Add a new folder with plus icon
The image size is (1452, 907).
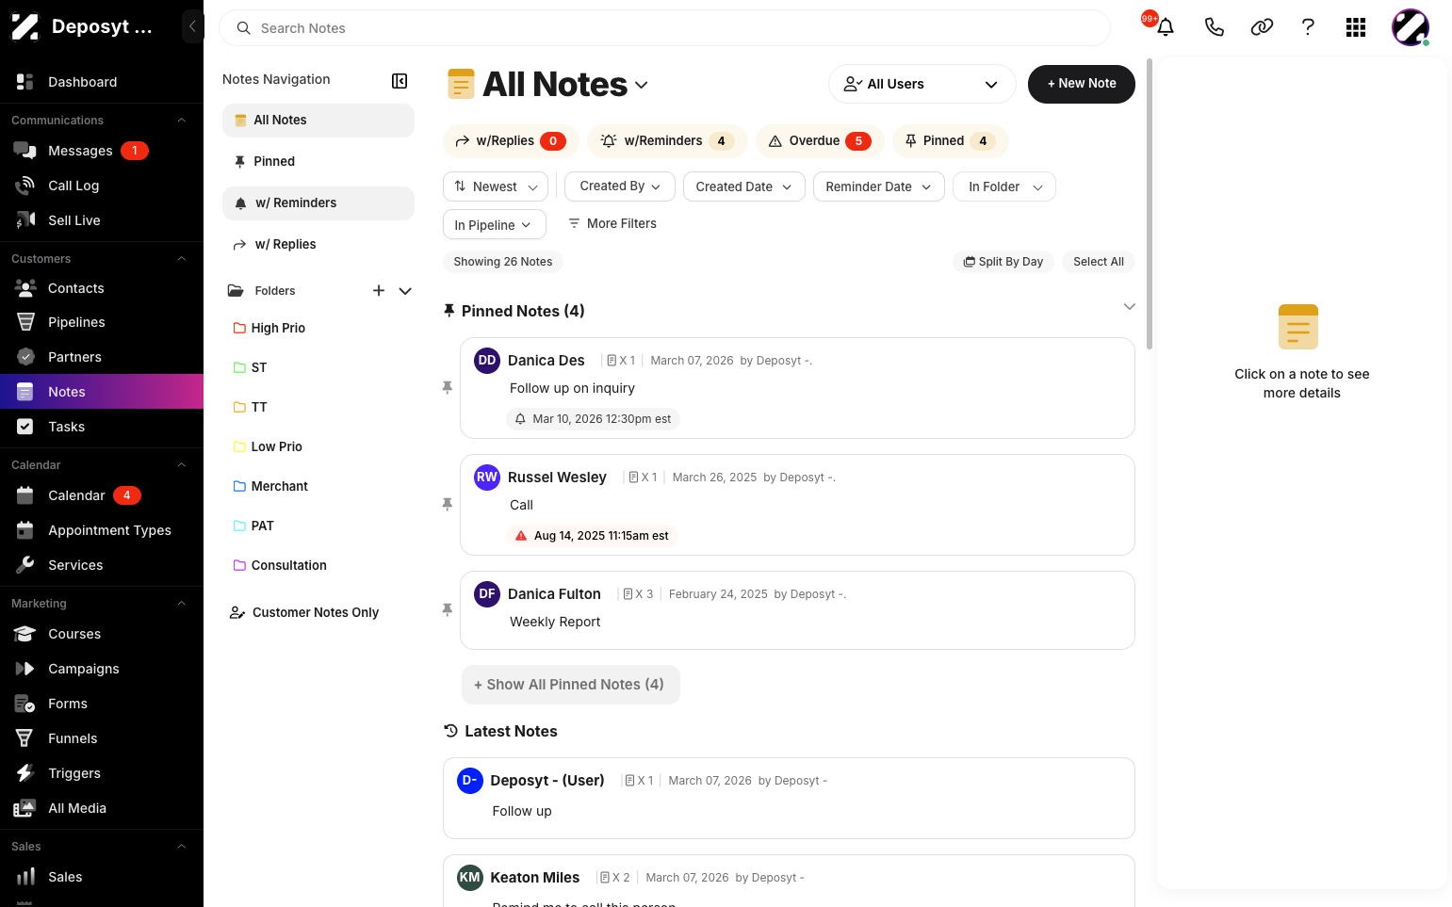click(379, 291)
